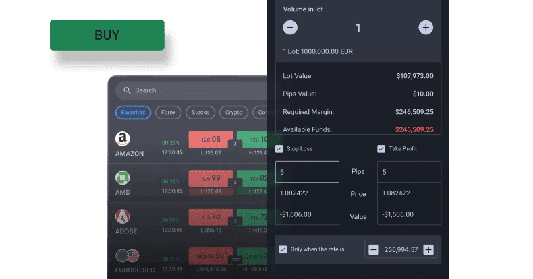The image size is (533, 279).
Task: Decrease the rate with minus stepper
Action: coord(374,250)
